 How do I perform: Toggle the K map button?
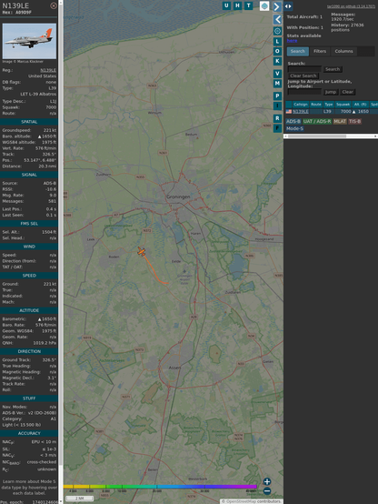[x=277, y=61]
